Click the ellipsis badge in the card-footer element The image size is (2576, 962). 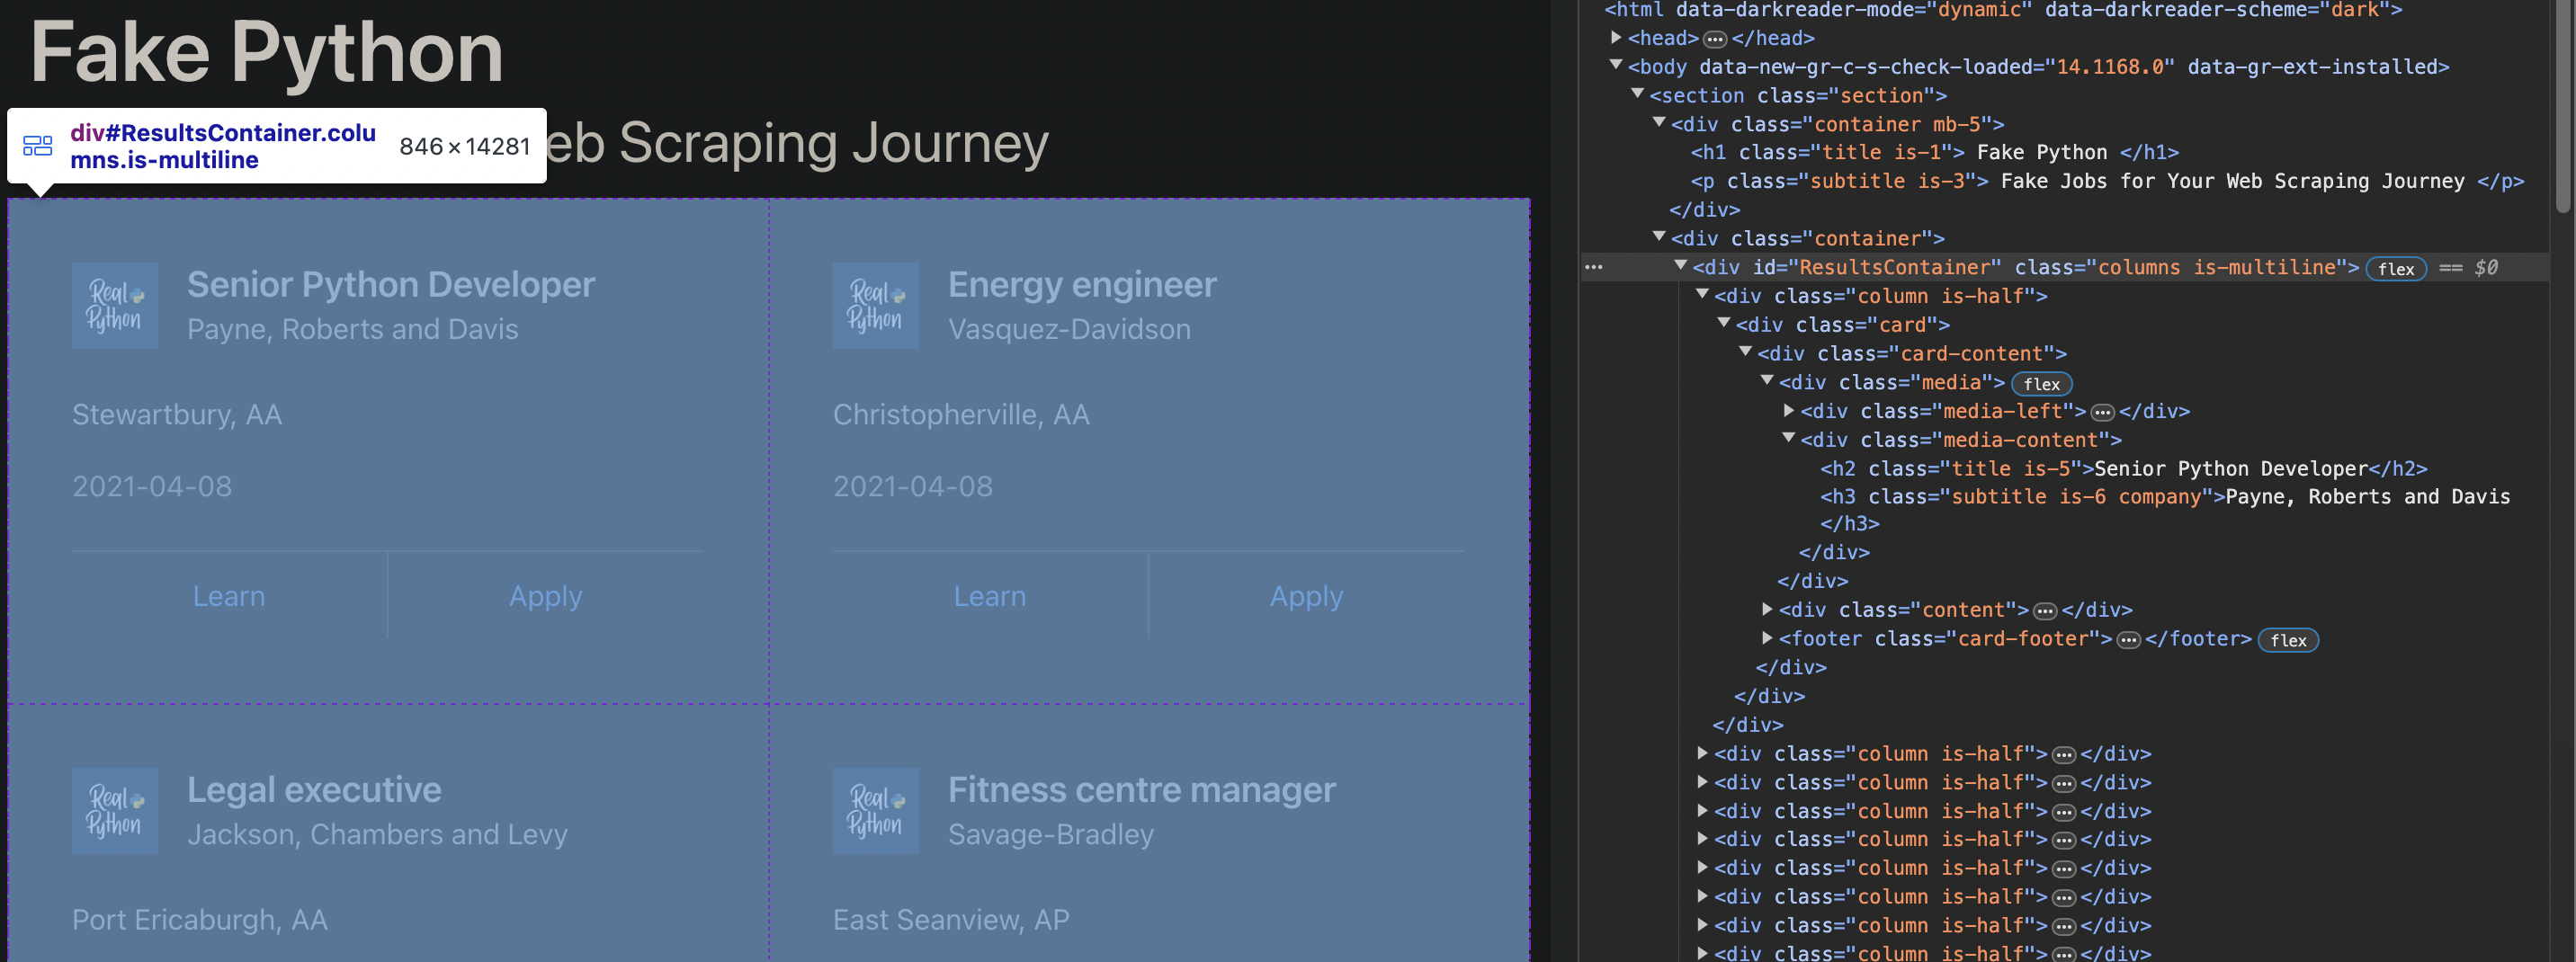coord(2128,640)
